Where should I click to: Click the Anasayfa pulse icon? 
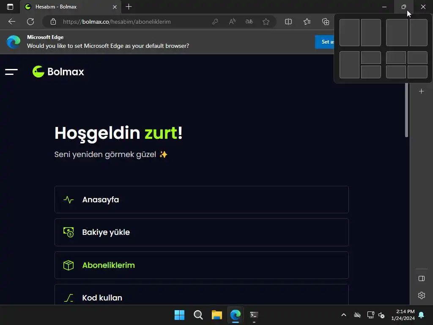(69, 200)
